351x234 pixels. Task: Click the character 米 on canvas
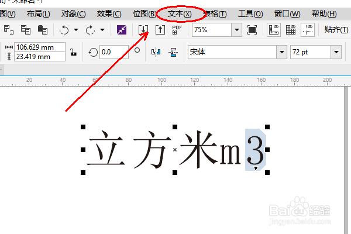point(199,149)
